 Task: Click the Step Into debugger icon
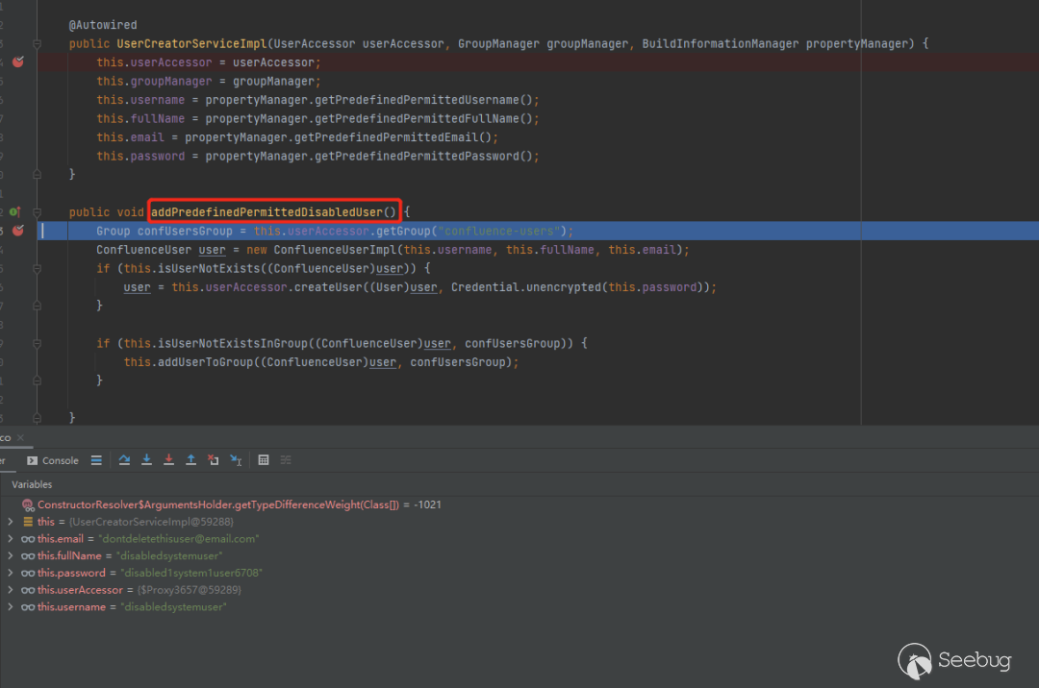point(146,460)
